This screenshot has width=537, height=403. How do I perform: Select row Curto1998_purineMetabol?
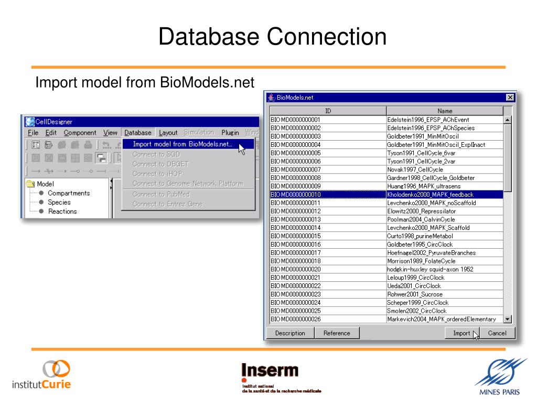(x=386, y=236)
